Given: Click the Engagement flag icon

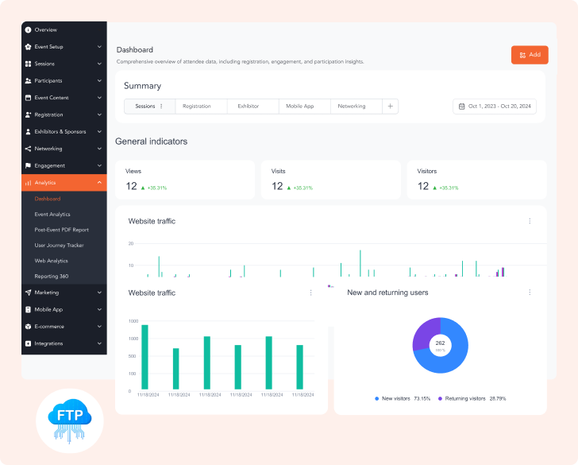Looking at the screenshot, I should [28, 165].
